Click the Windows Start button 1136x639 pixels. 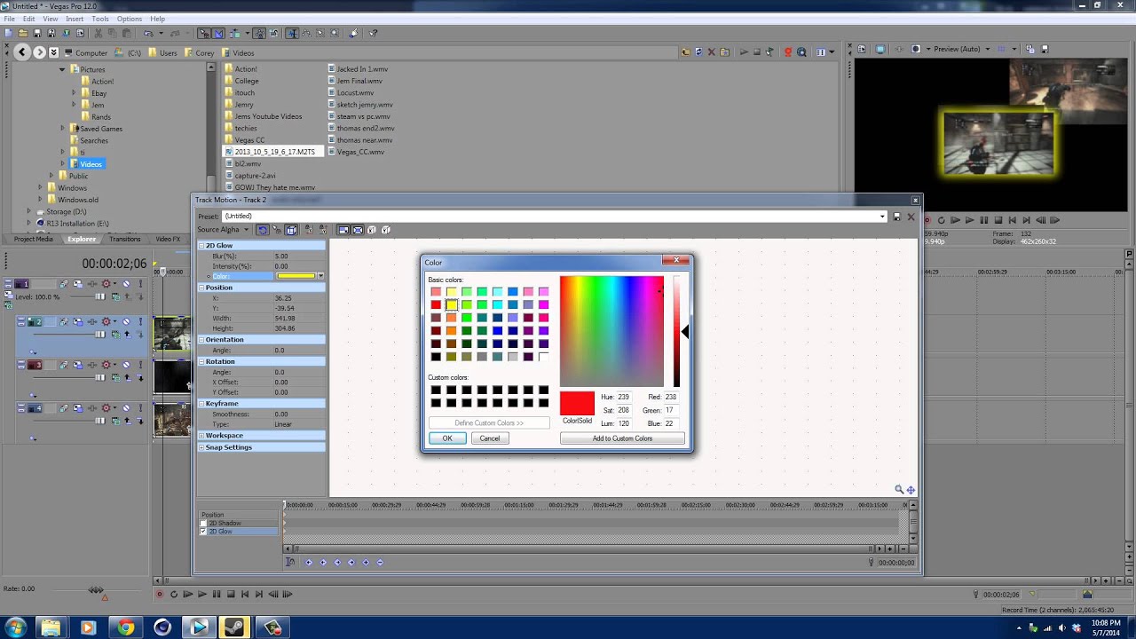click(x=15, y=627)
